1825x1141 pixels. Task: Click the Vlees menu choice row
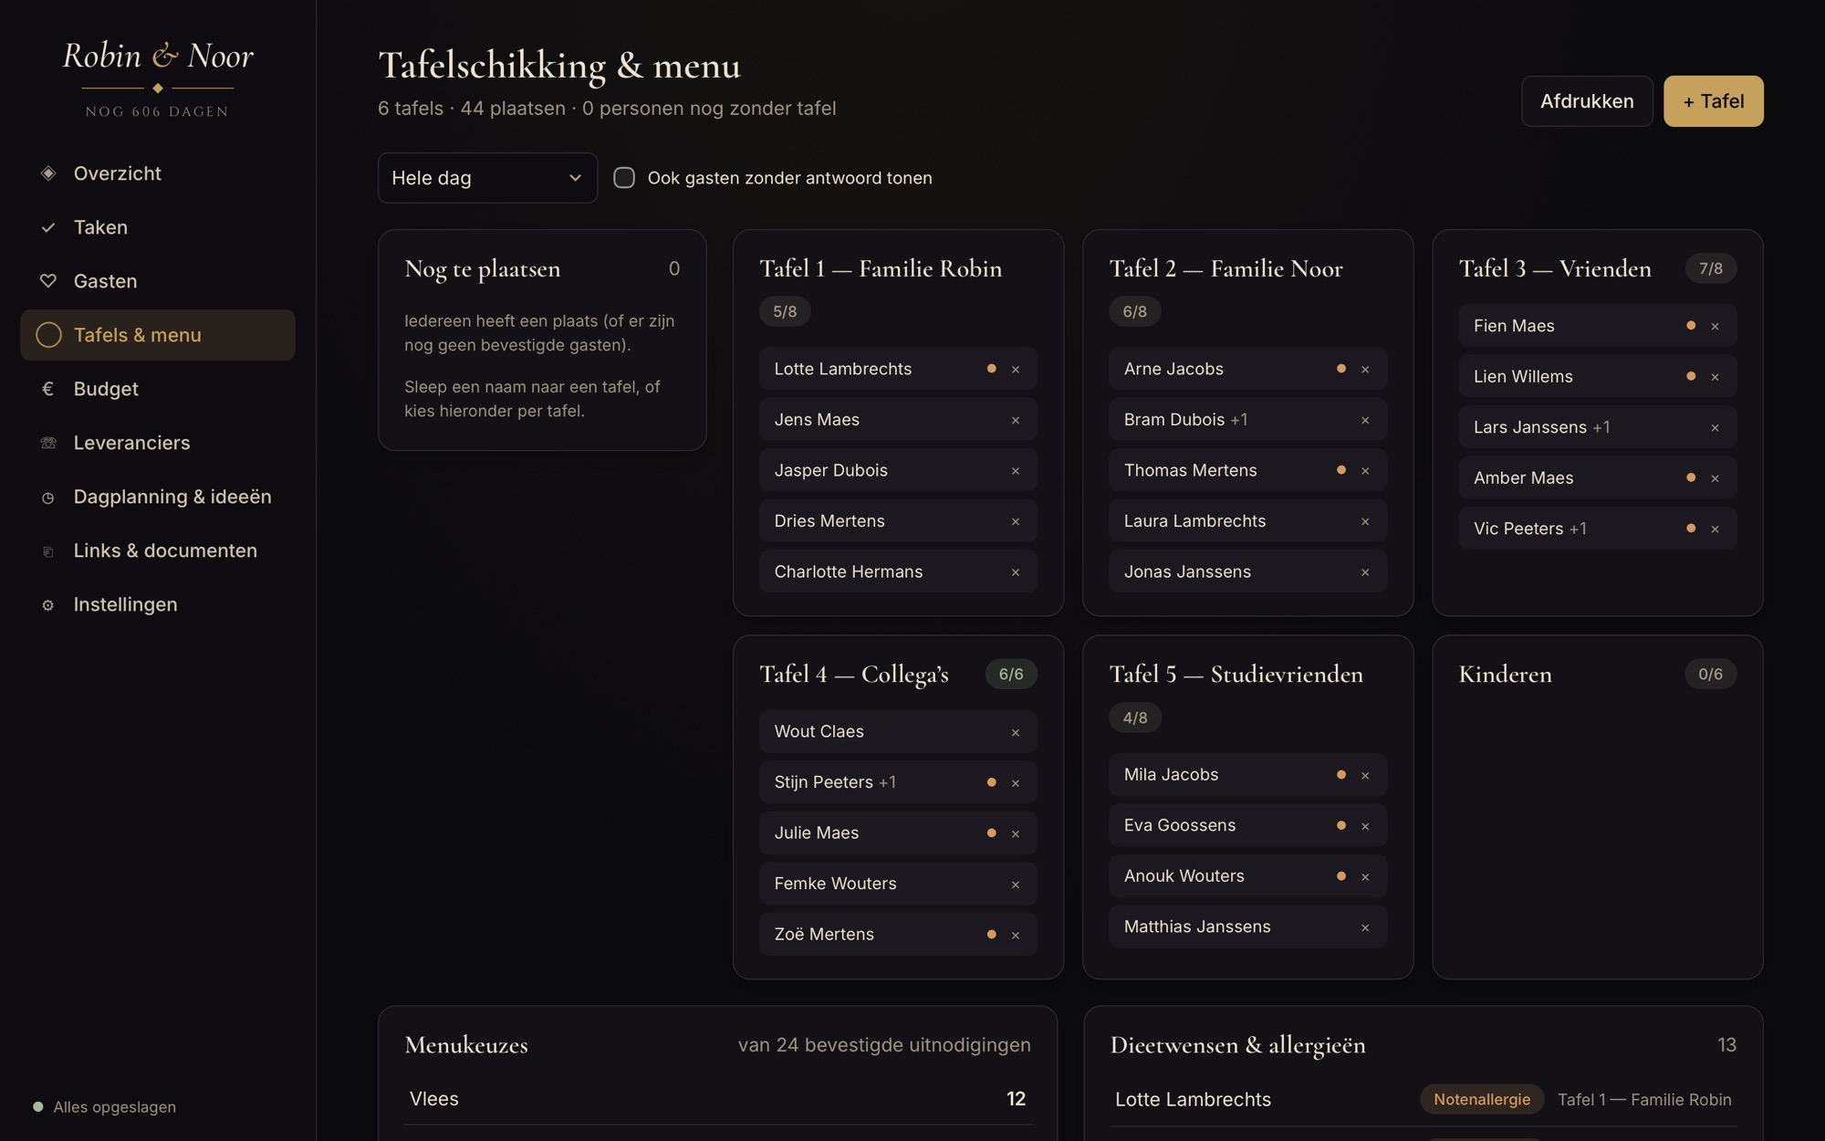pos(717,1099)
